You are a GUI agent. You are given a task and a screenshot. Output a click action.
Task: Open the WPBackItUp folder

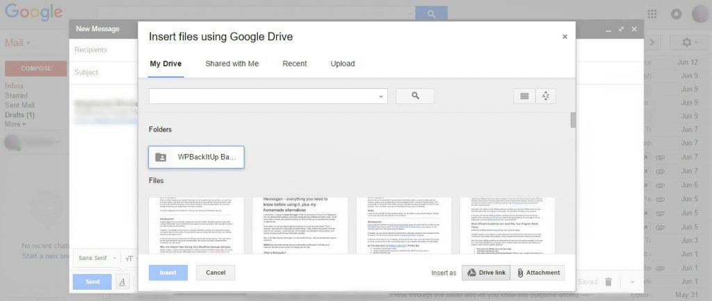[196, 157]
